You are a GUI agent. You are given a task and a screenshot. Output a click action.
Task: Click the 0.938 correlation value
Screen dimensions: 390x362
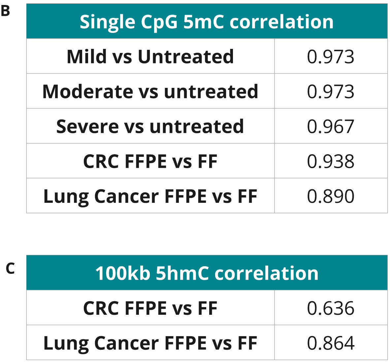[x=331, y=162]
